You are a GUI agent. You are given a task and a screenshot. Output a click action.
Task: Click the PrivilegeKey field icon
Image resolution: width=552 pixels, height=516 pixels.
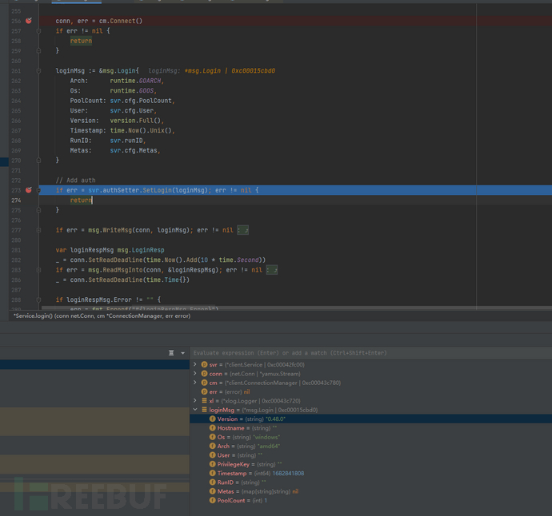[212, 464]
